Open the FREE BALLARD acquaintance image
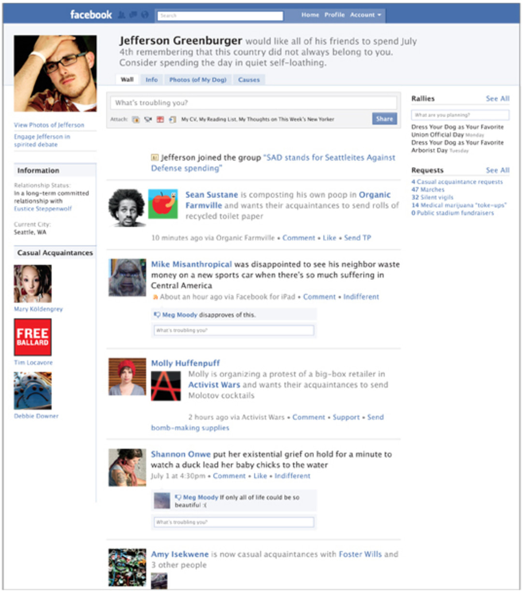The width and height of the screenshot is (522, 591). pos(33,337)
